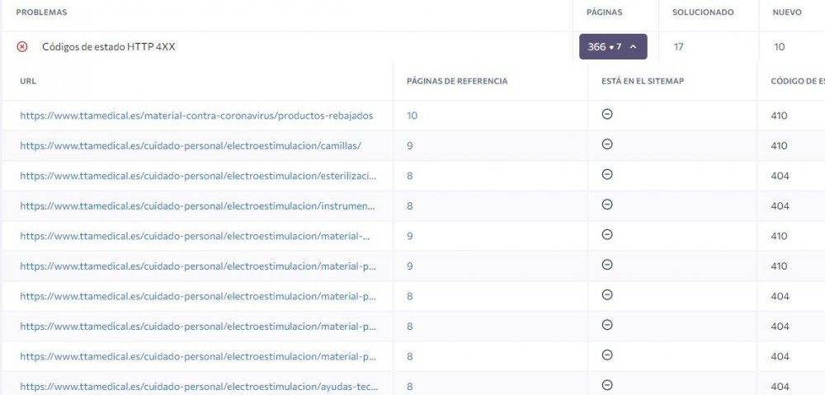Open the 8 referring pages for instrumen… row
Screen dimensions: 825x395
tap(410, 205)
